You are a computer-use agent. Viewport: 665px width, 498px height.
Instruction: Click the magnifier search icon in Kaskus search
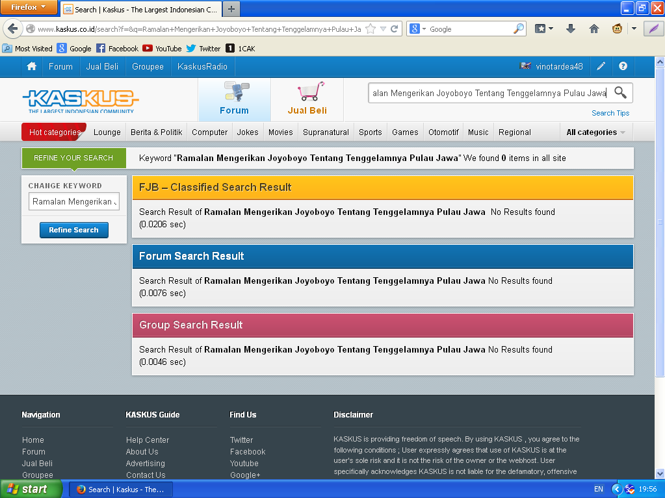(620, 93)
